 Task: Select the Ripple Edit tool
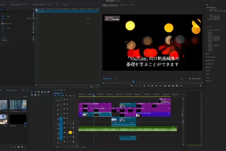[x=39, y=92]
